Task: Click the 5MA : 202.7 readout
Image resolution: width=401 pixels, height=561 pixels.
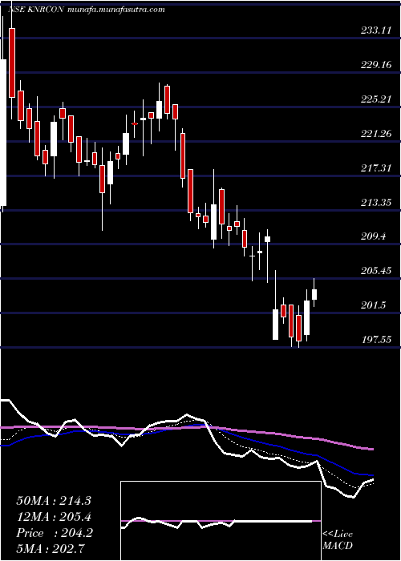Action: pyautogui.click(x=51, y=548)
